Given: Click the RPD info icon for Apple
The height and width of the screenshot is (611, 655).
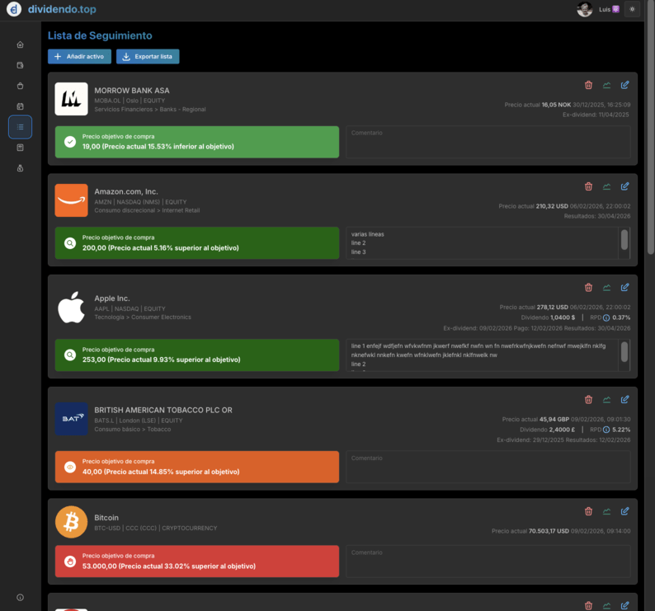Looking at the screenshot, I should click(x=606, y=317).
